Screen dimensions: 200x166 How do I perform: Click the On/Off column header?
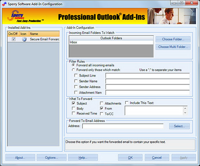pyautogui.click(x=13, y=34)
